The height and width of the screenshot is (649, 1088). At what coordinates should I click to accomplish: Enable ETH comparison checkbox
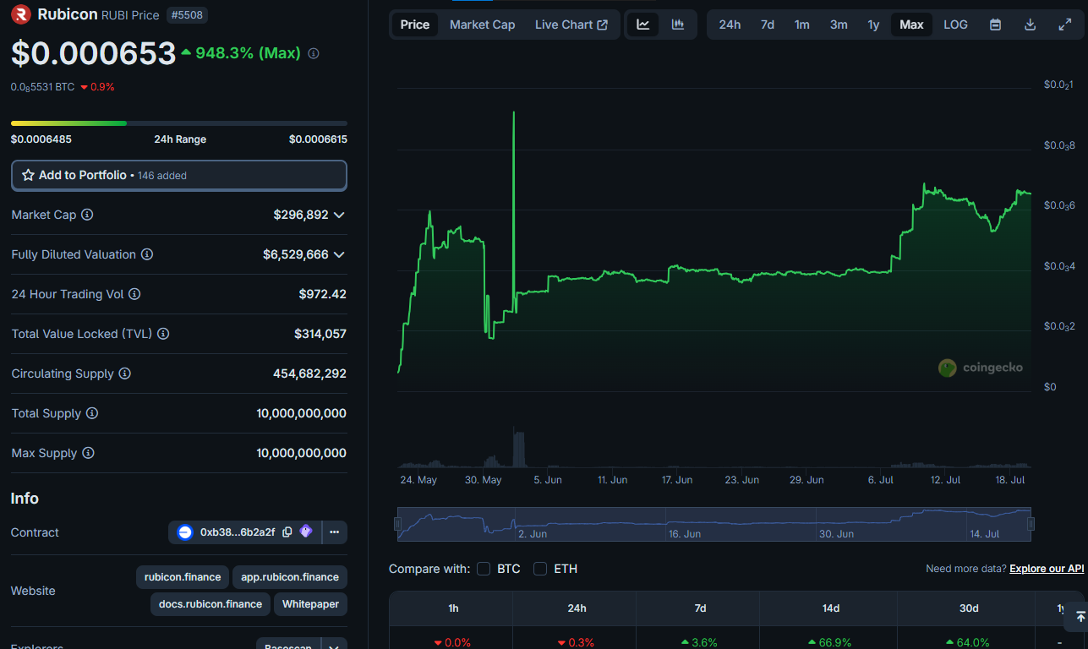[540, 569]
